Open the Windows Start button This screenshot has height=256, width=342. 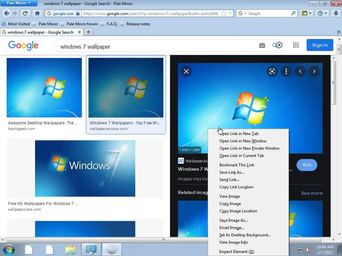click(x=9, y=249)
